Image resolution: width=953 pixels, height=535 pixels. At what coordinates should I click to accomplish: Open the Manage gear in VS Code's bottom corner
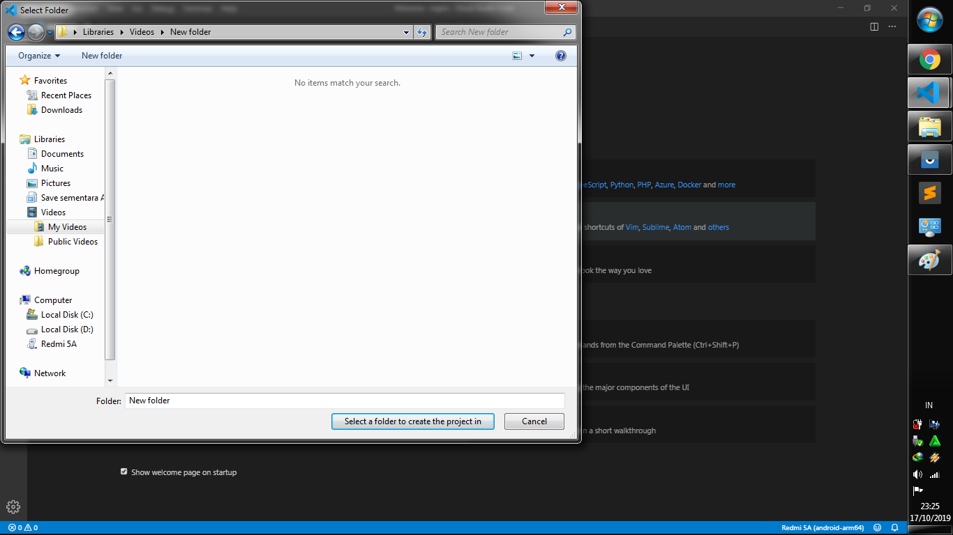coord(13,506)
